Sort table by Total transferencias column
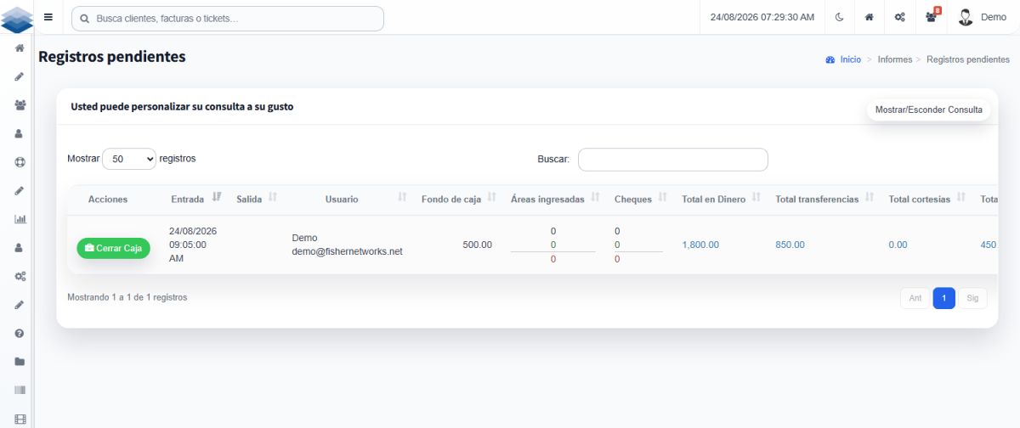Image resolution: width=1020 pixels, height=428 pixels. click(x=824, y=199)
